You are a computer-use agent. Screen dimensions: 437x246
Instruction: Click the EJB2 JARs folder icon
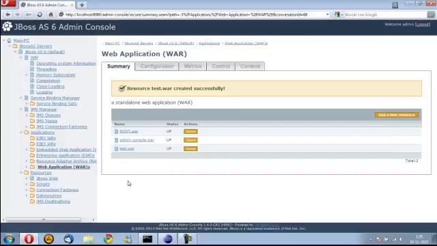tap(32, 138)
